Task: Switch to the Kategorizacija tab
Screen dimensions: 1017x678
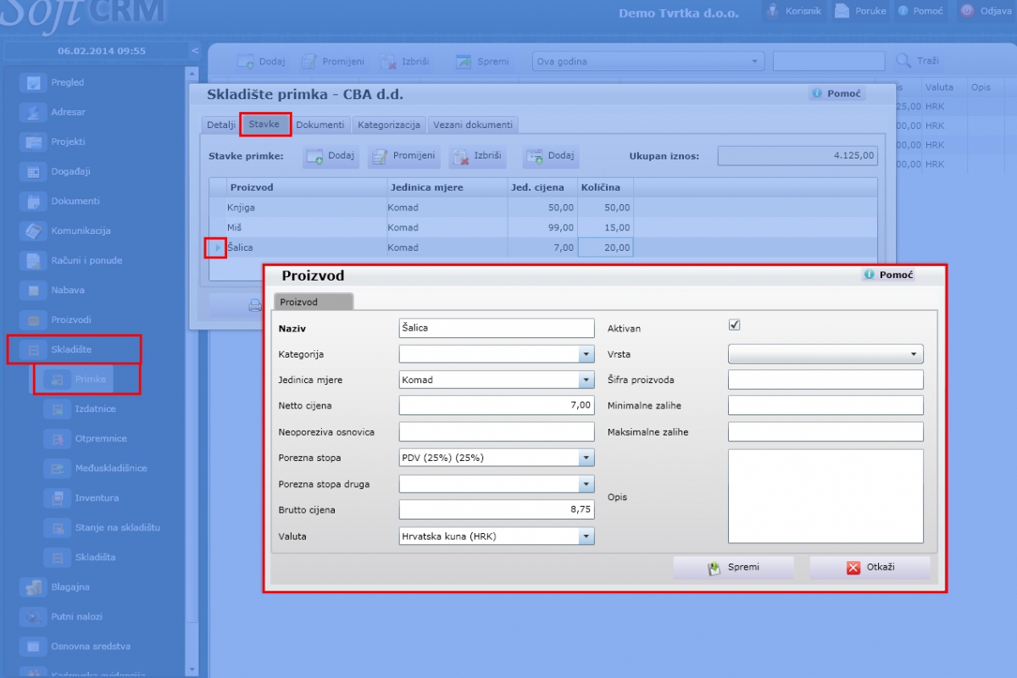Action: 389,125
